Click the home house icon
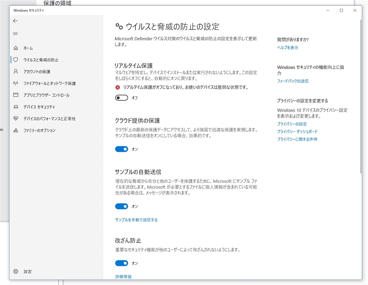Viewport: 368px width, 285px height. 16,48
